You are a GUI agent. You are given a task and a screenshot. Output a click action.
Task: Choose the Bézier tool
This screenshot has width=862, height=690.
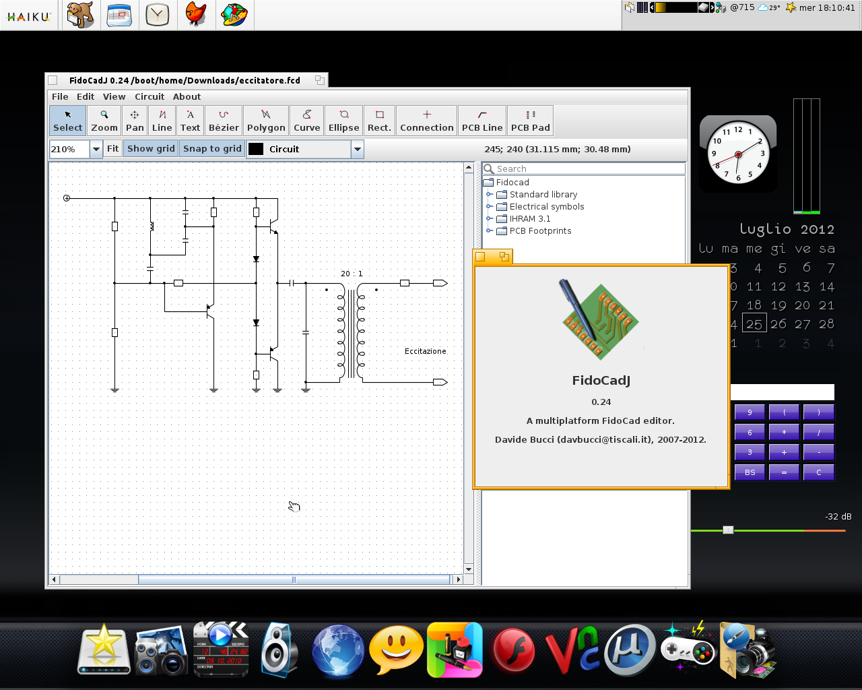tap(224, 121)
